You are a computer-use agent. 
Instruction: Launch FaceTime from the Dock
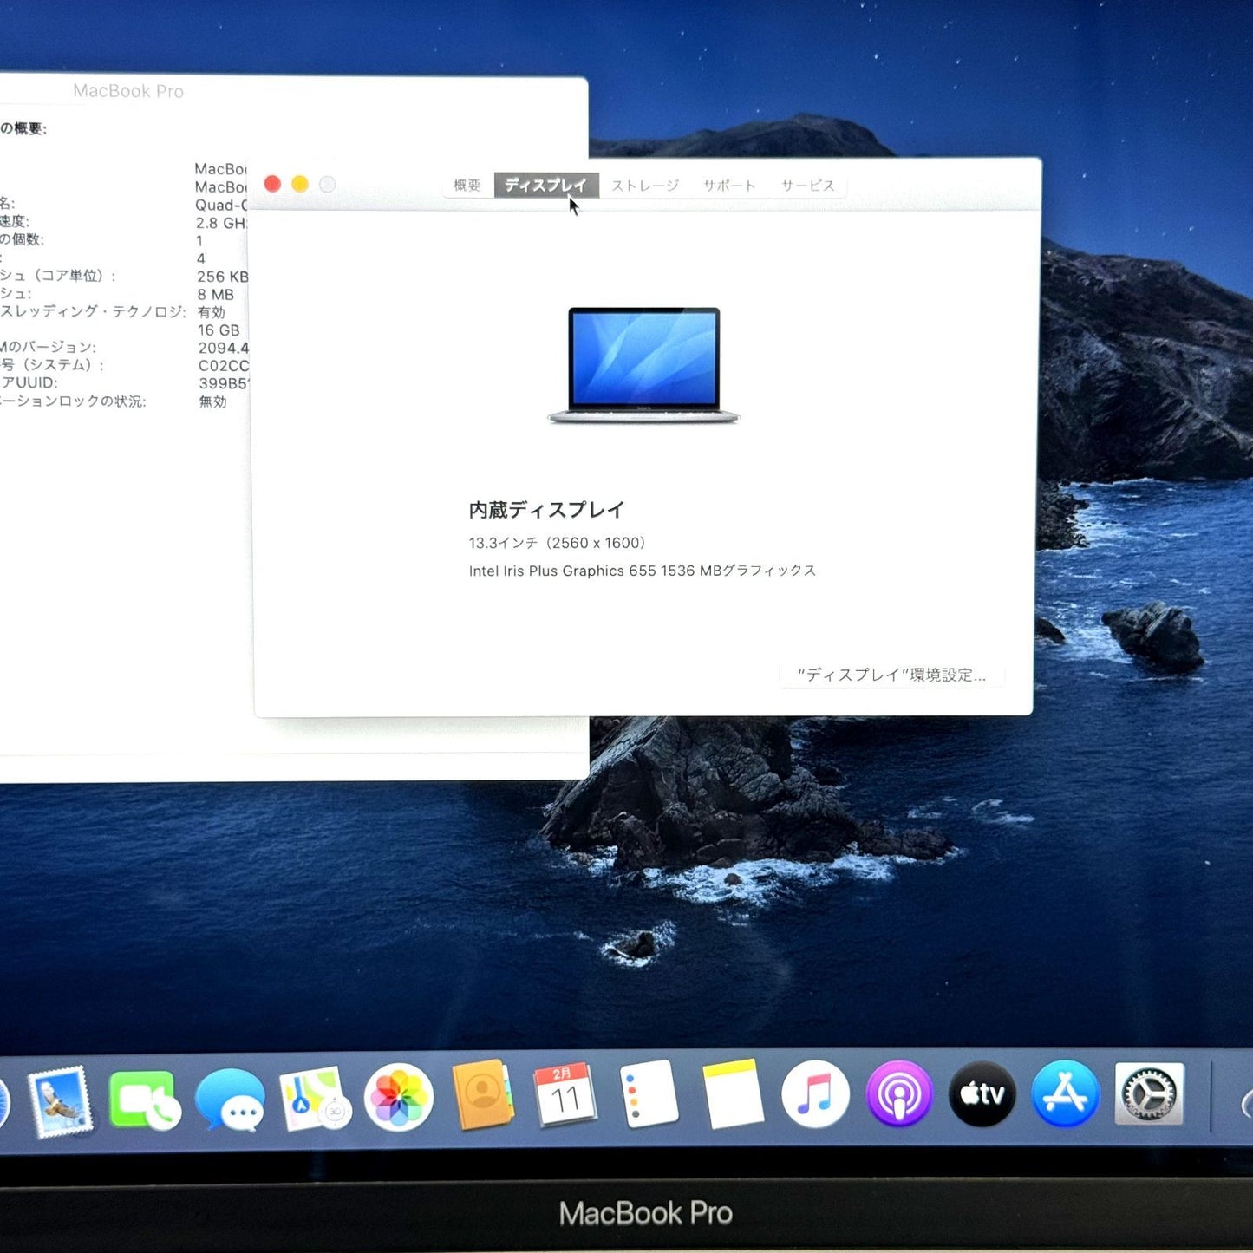pos(145,1100)
